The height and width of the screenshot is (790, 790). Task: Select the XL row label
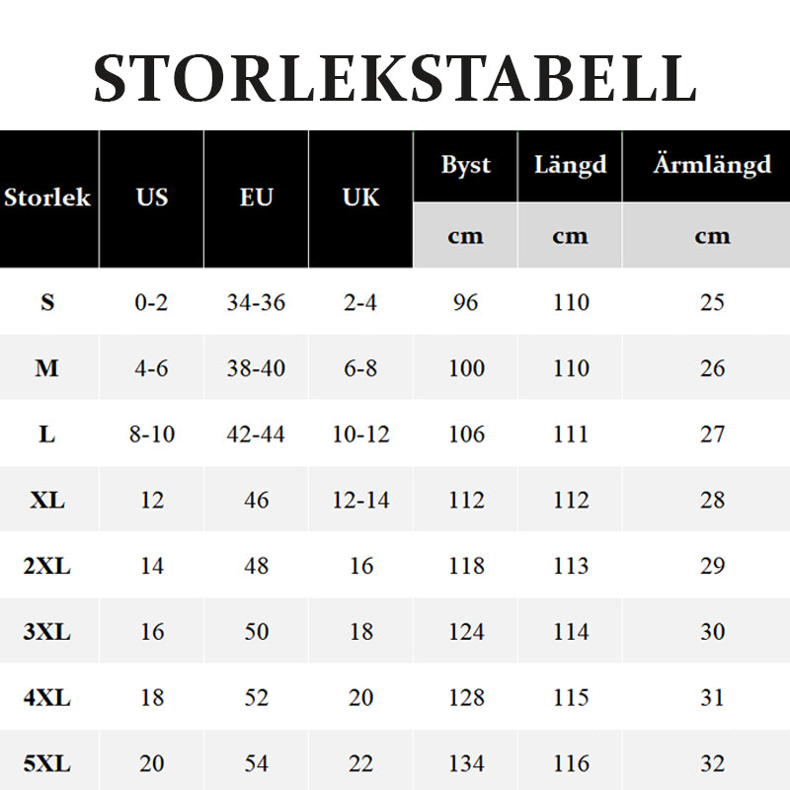(47, 501)
